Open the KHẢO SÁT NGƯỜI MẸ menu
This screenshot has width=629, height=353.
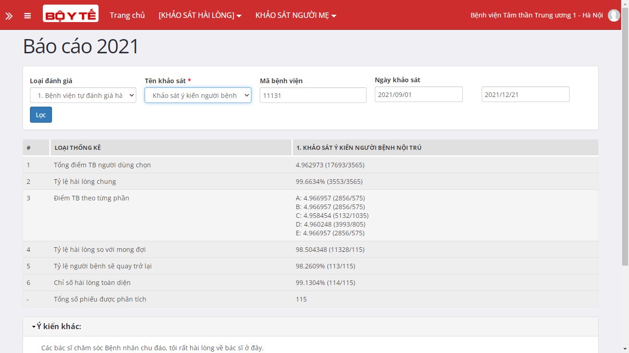click(x=296, y=15)
